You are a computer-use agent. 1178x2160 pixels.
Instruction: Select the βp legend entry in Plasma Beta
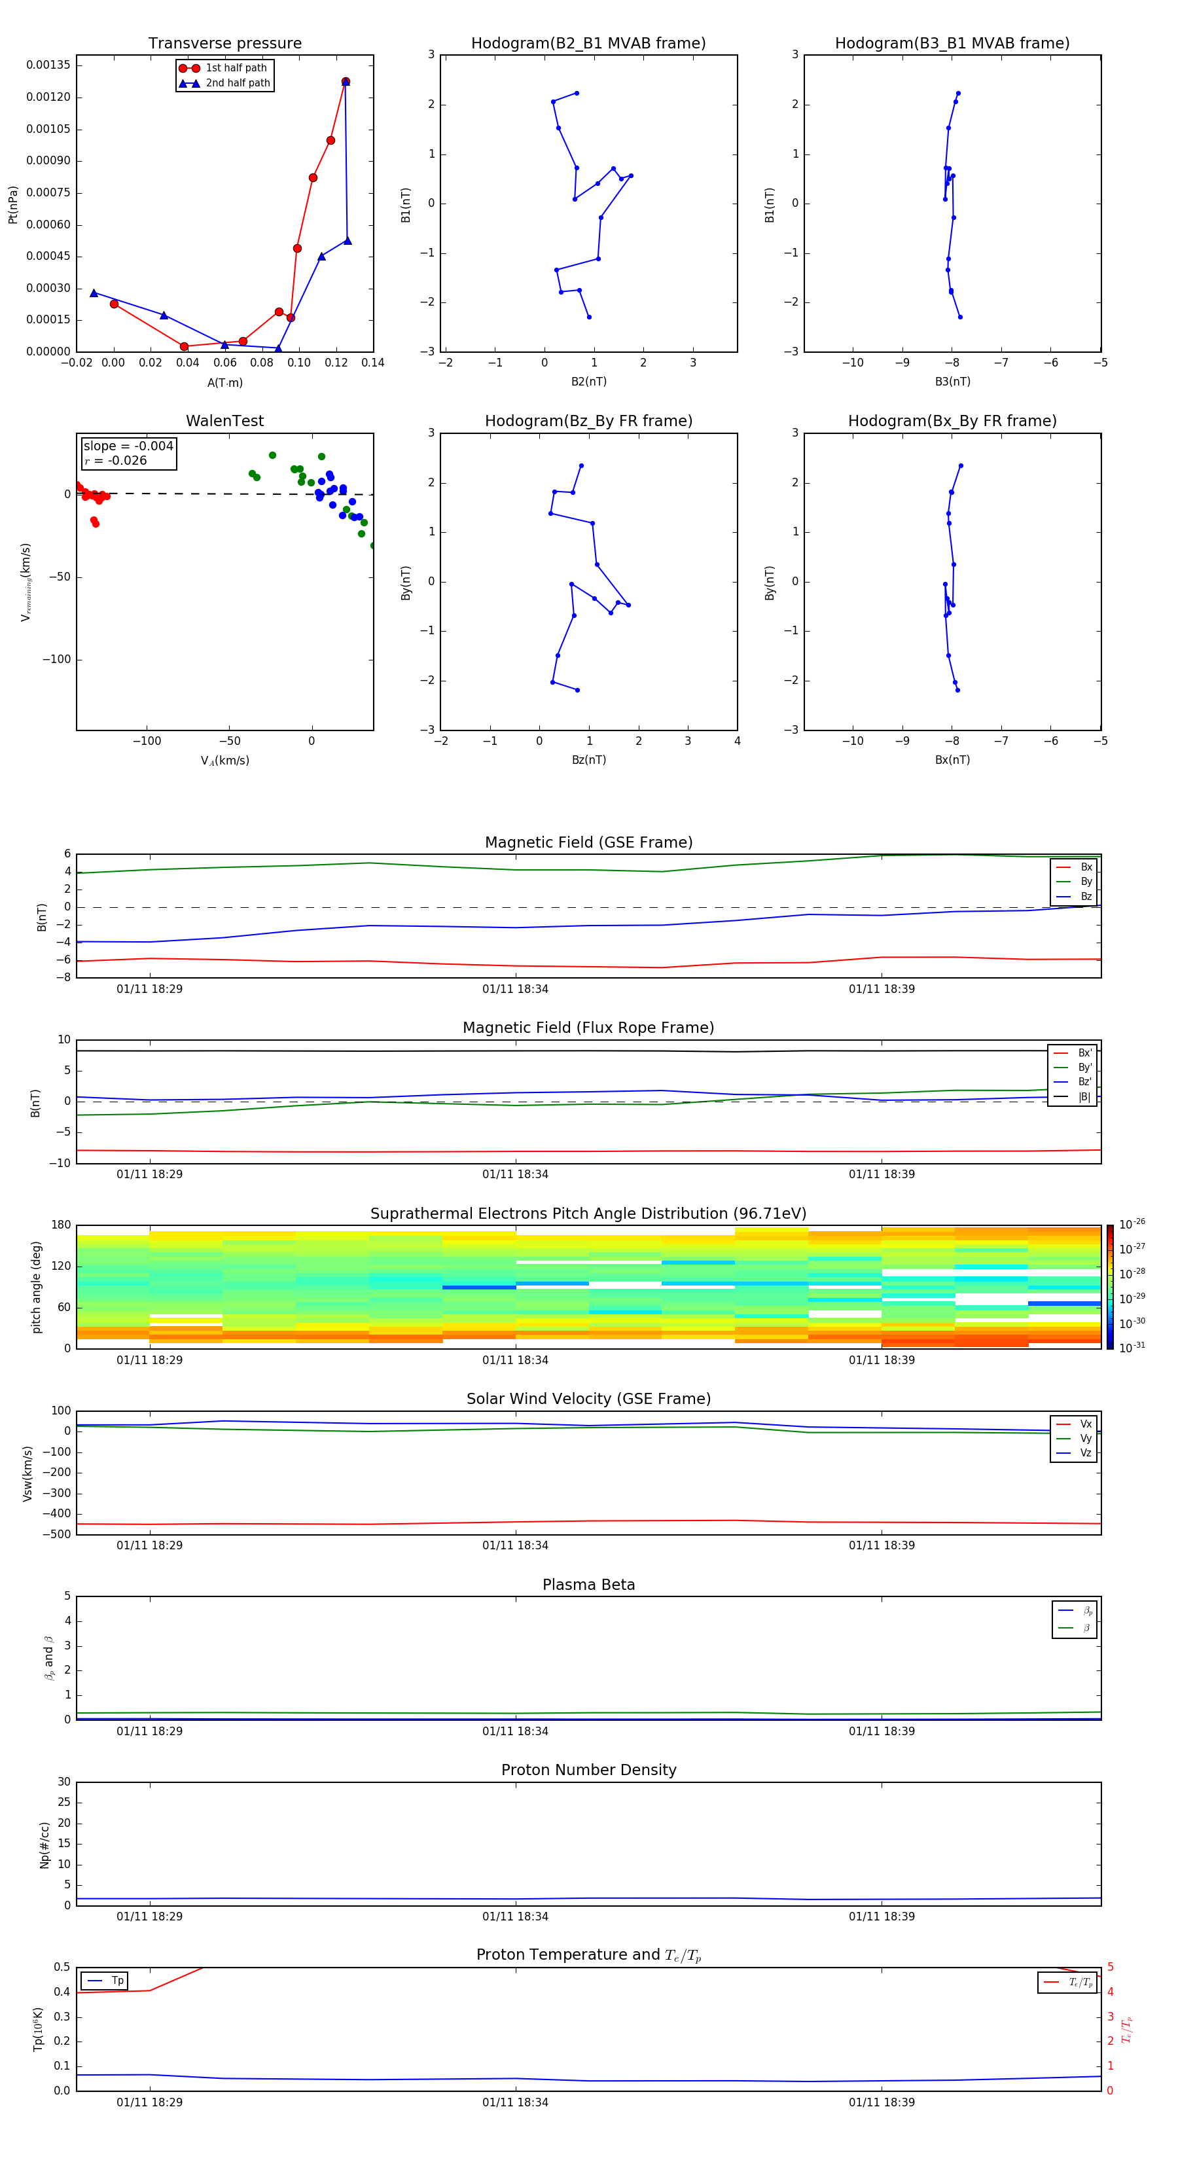click(1075, 1610)
